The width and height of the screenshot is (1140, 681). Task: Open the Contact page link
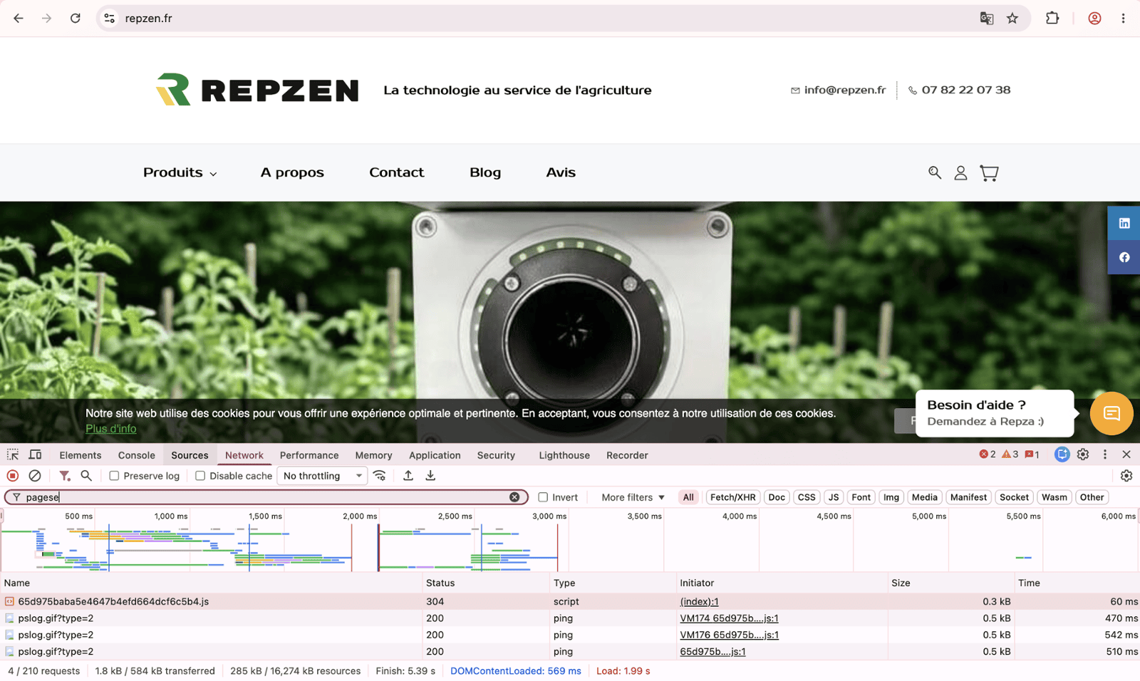[x=396, y=172]
